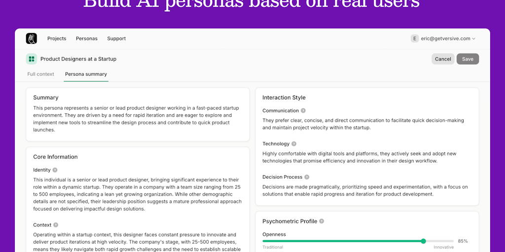The image size is (505, 252).
Task: Click the info icon beside Psychometric Profile
Action: pyautogui.click(x=322, y=221)
